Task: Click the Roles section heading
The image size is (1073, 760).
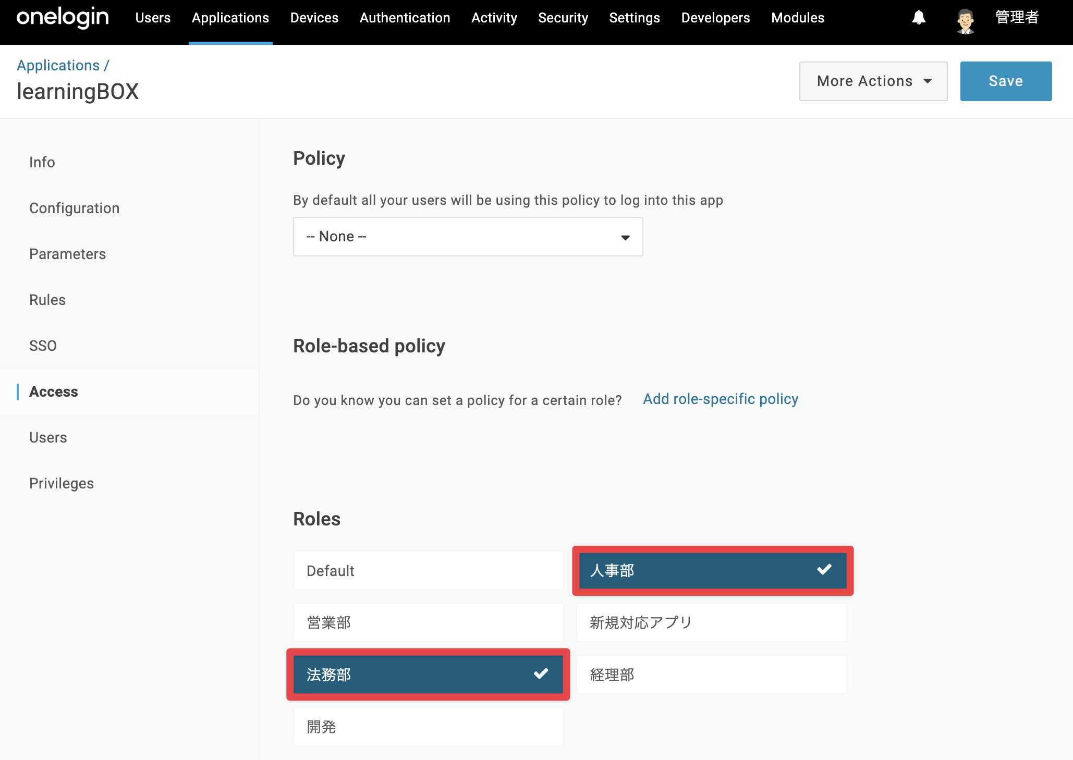Action: pyautogui.click(x=317, y=519)
